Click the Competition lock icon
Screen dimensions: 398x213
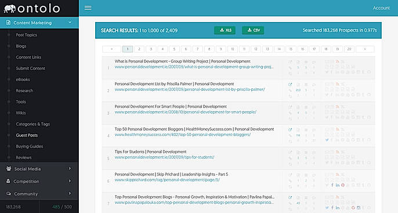pos(8,181)
